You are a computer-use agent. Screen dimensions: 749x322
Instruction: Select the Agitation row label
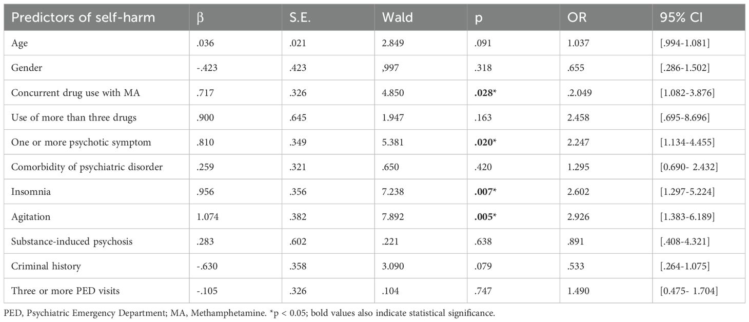[x=29, y=216]
